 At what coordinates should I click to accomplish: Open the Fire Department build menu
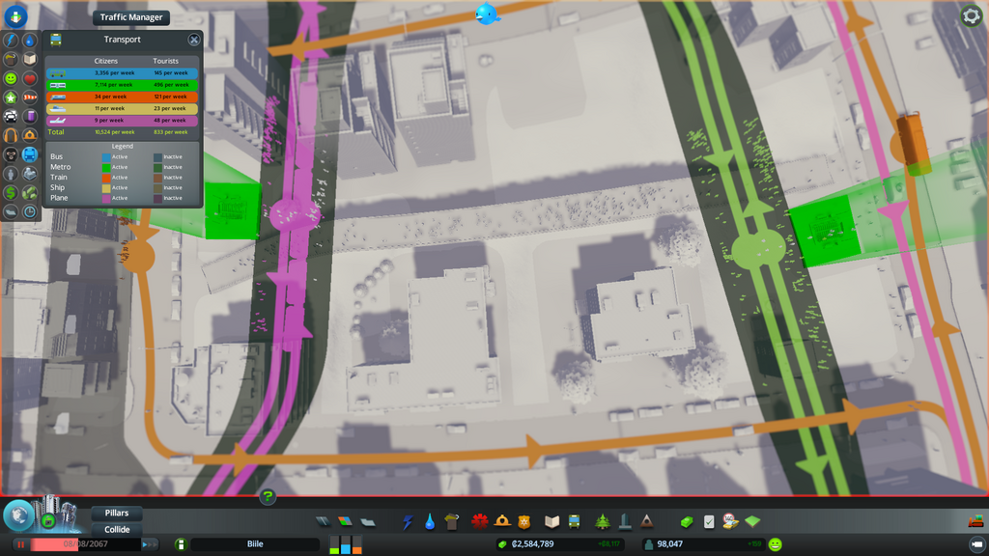[x=502, y=522]
